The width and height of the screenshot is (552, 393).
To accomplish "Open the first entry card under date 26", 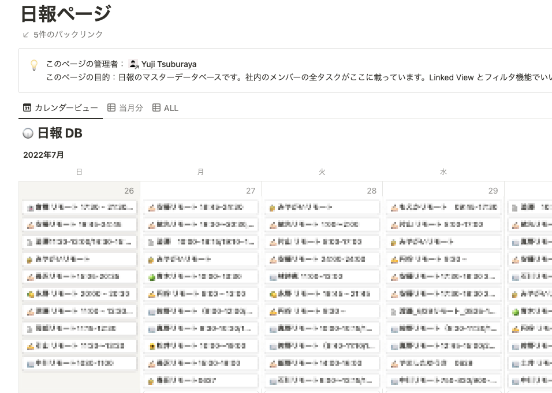I will point(79,207).
